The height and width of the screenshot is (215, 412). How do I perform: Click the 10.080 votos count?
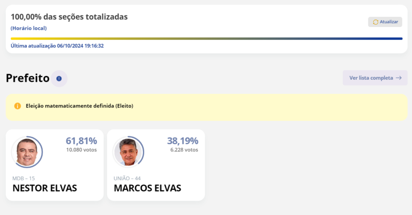click(81, 150)
